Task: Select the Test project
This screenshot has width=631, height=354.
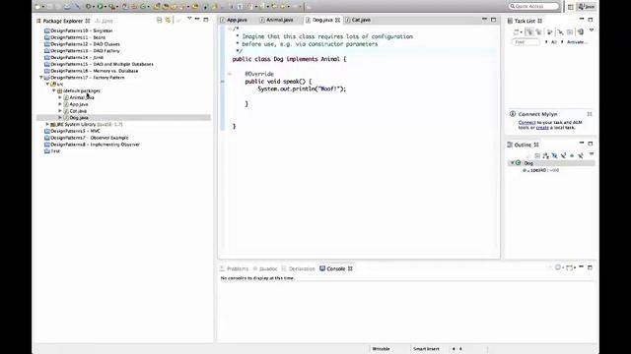Action: [52, 150]
